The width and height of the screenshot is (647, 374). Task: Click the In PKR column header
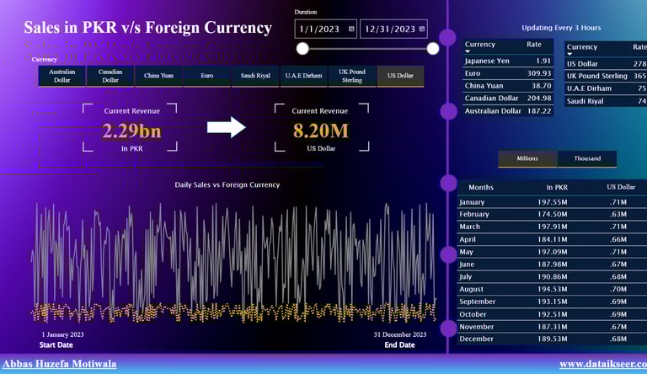coord(557,187)
